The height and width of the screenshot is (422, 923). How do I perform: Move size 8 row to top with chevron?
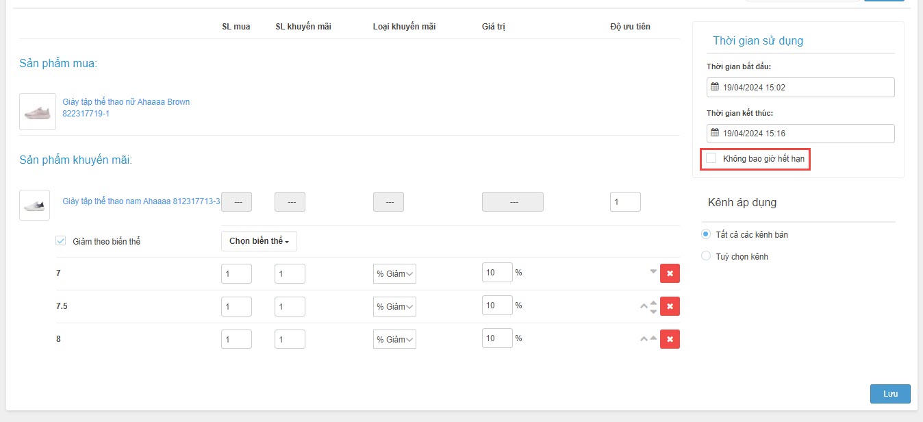[x=644, y=339]
